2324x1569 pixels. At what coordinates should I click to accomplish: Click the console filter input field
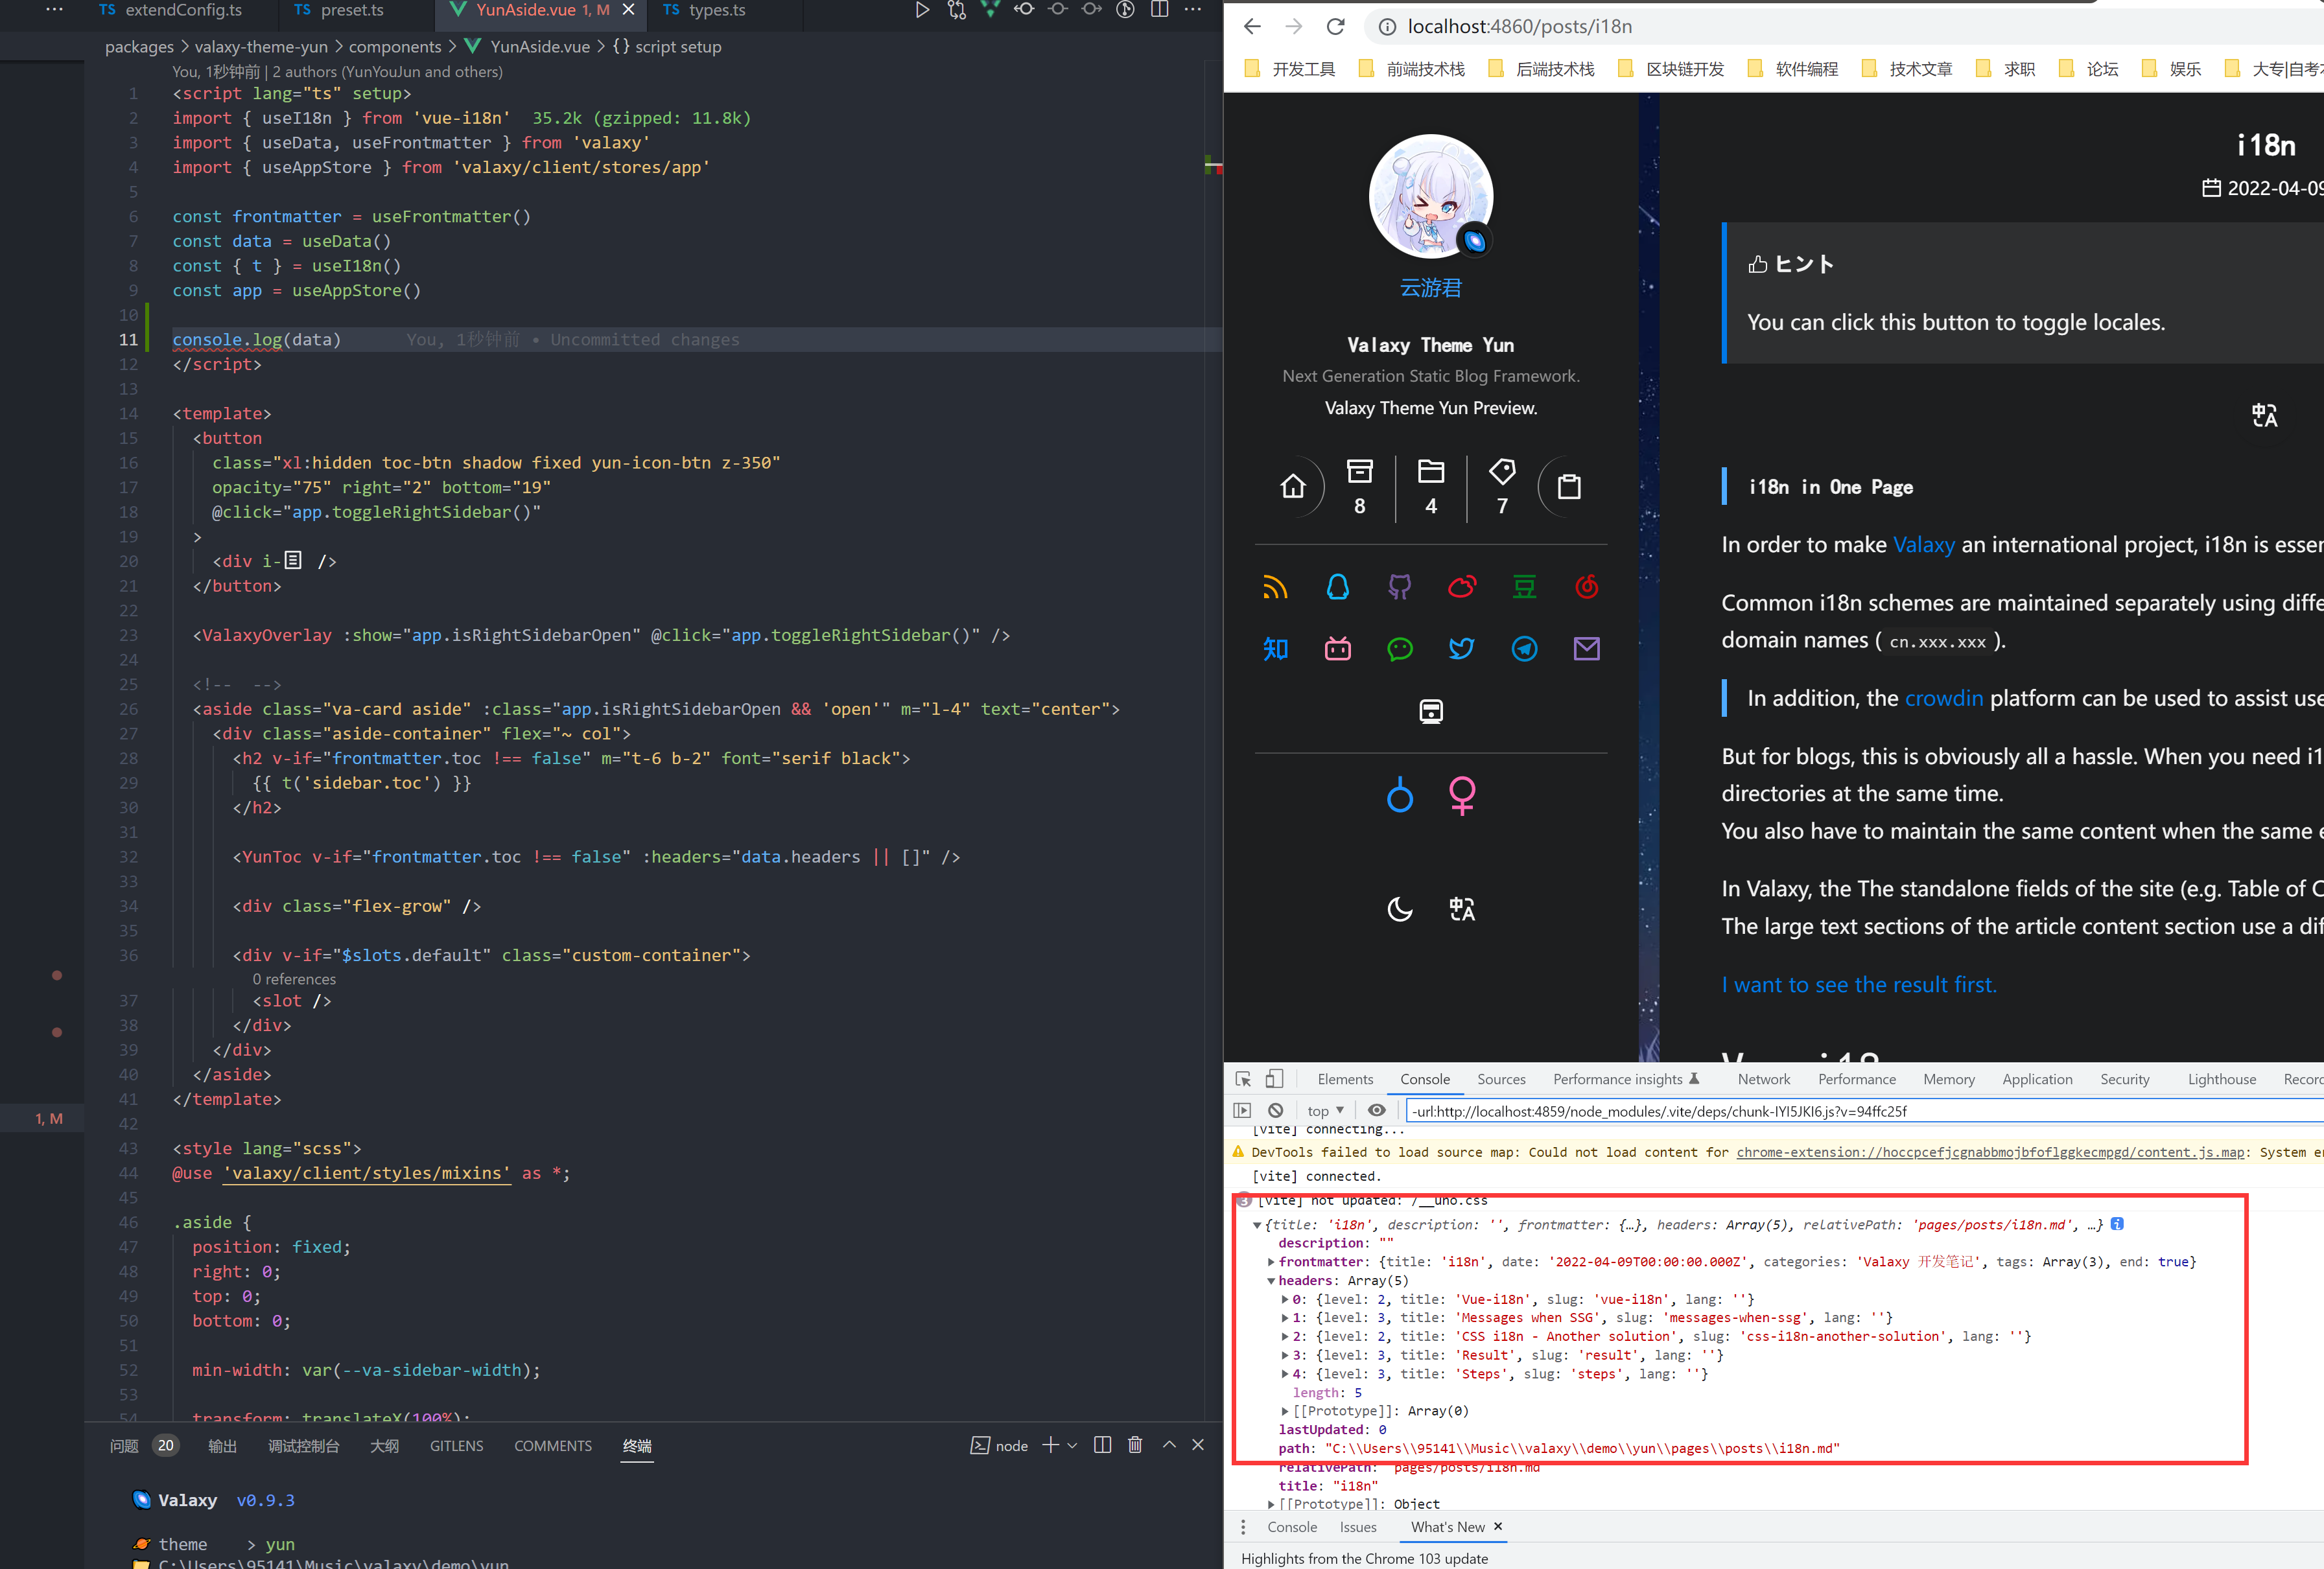[x=1860, y=1111]
